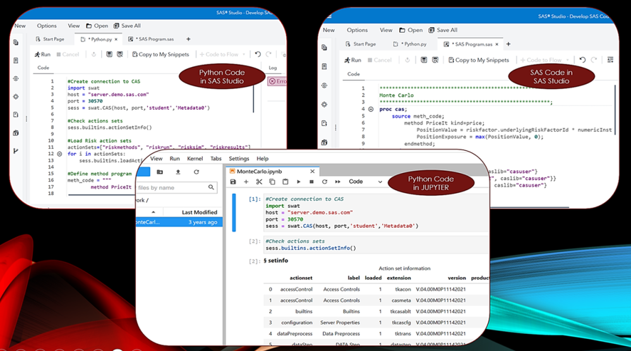Add a new tab in left SAS Studio window
Image resolution: width=631 pixels, height=351 pixels.
click(188, 39)
